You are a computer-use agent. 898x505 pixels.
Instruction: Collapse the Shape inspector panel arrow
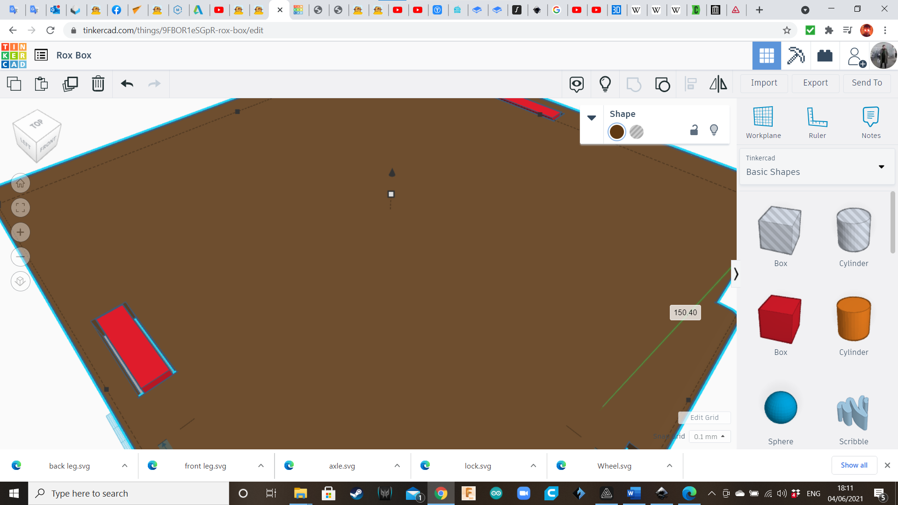click(x=592, y=118)
